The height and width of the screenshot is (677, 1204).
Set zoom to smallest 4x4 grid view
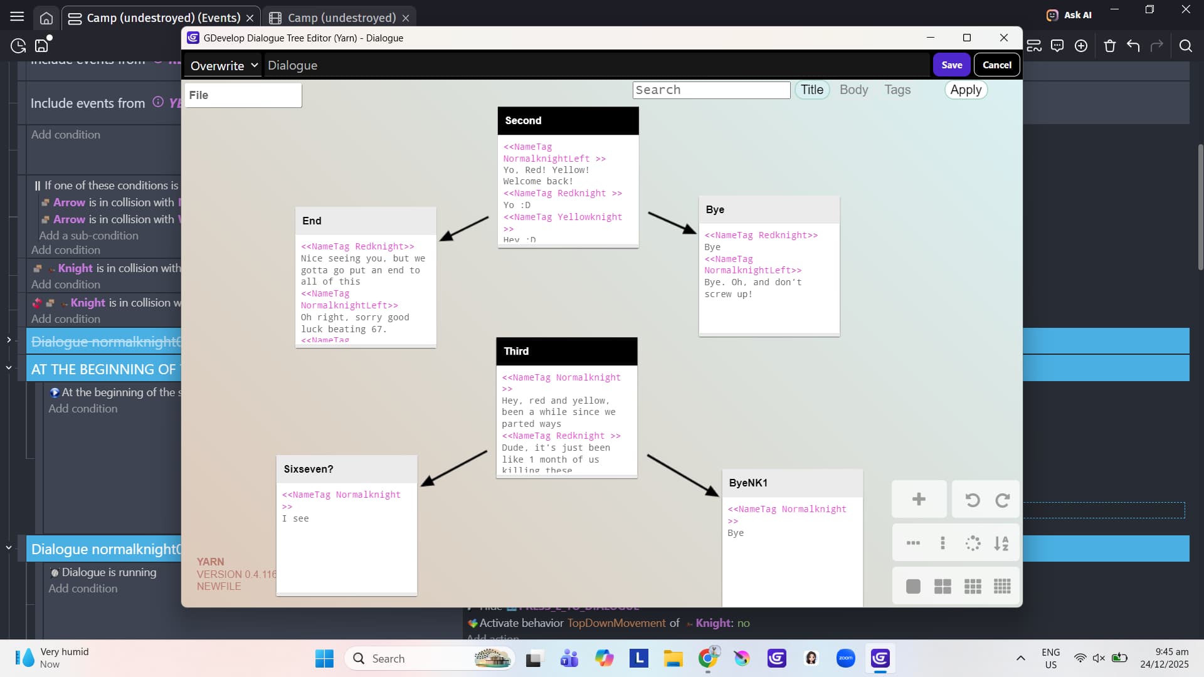pyautogui.click(x=1002, y=586)
